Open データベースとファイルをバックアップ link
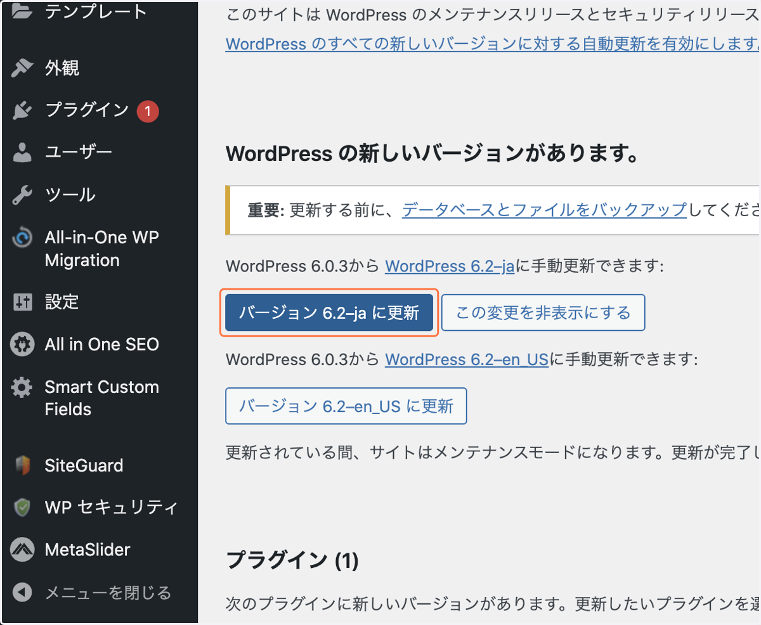This screenshot has height=625, width=761. [544, 209]
